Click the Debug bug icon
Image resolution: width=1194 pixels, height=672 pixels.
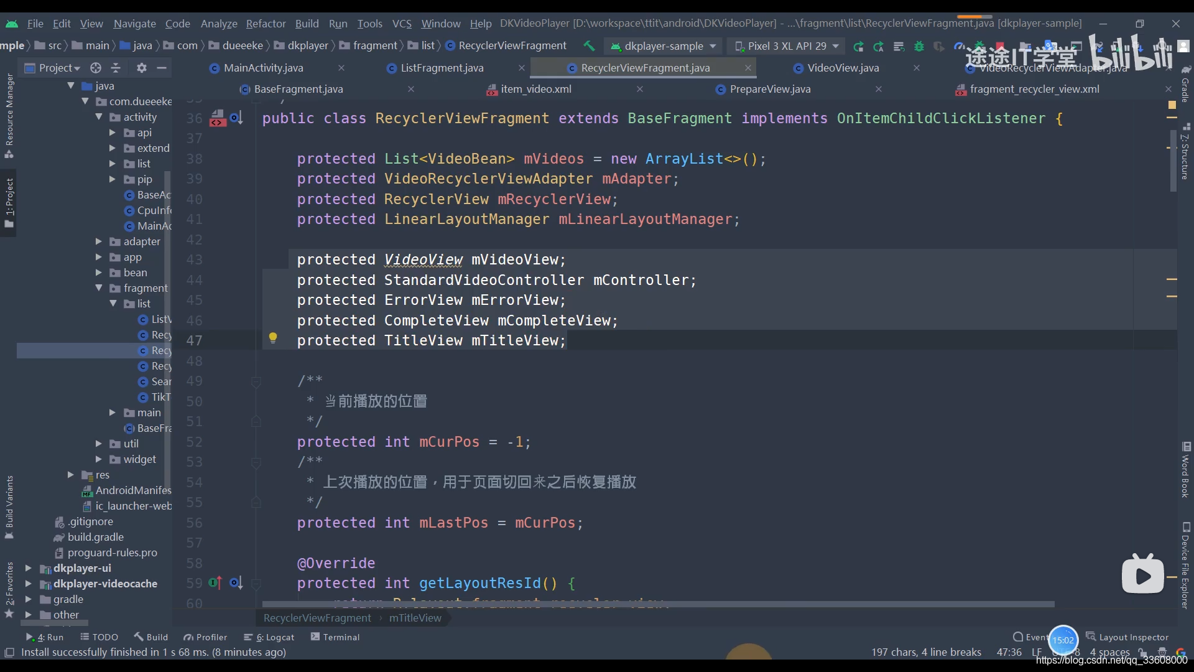tap(919, 46)
